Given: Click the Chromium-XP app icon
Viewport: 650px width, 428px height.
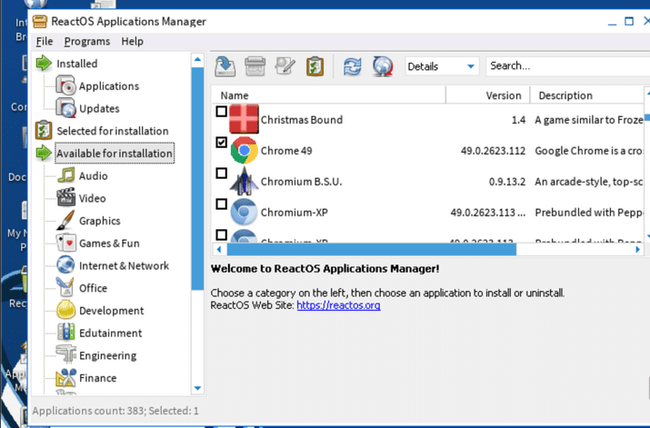Looking at the screenshot, I should (x=245, y=212).
